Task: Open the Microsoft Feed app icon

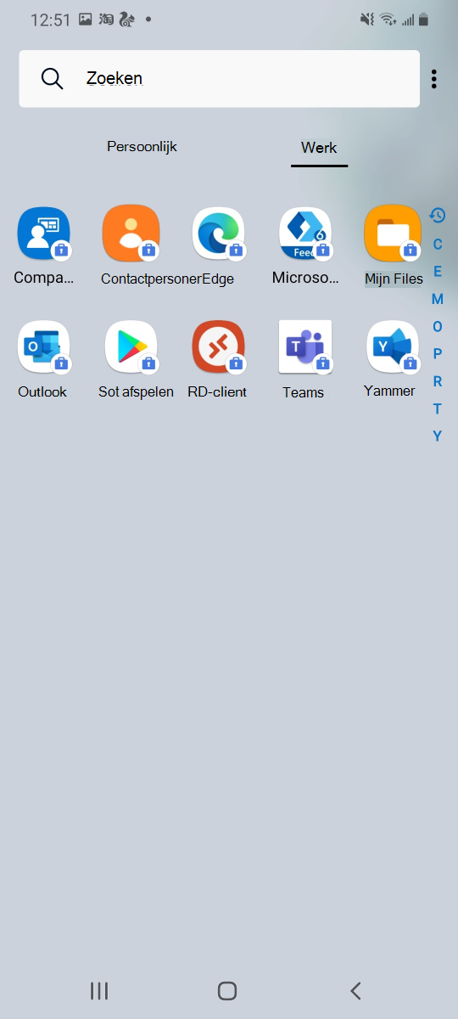Action: coord(305,233)
